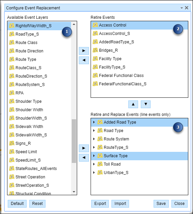
Task: Expand the UrbanType_S node
Action: [x=94, y=173]
